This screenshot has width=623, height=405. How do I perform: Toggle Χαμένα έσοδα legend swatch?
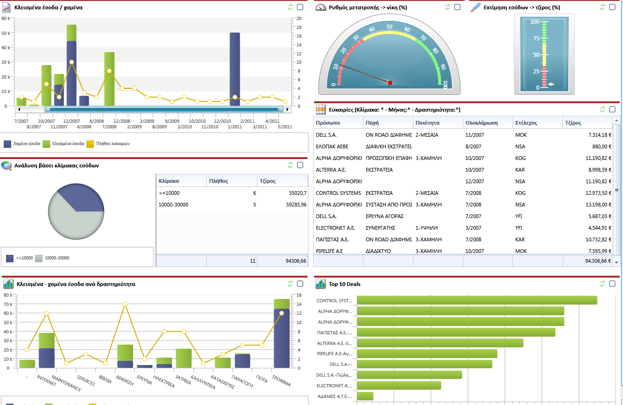pos(7,144)
